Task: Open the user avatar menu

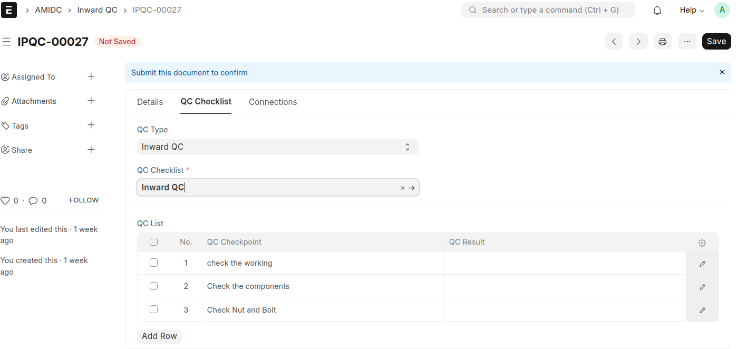Action: [722, 10]
